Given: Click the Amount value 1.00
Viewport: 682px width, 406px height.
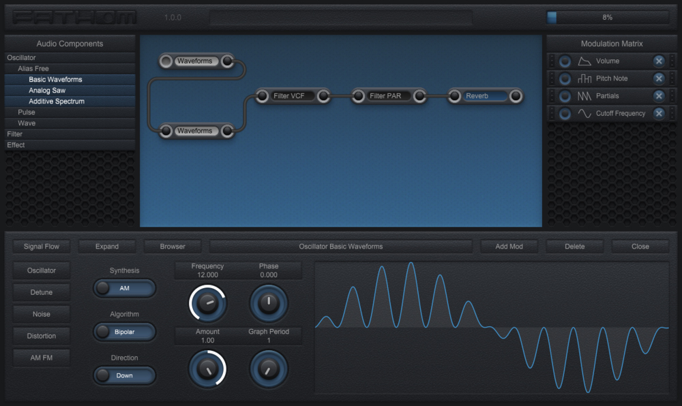Looking at the screenshot, I should 207,341.
